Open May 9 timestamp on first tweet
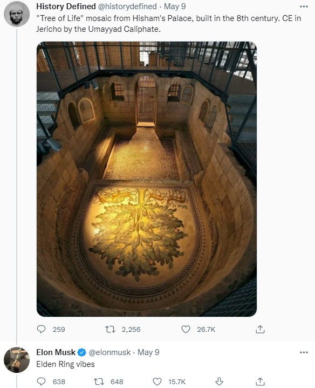This screenshot has height=388, width=315. point(175,6)
